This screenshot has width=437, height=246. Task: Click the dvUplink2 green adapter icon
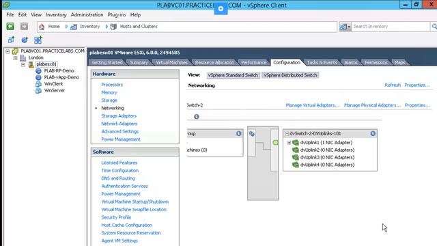pyautogui.click(x=296, y=150)
